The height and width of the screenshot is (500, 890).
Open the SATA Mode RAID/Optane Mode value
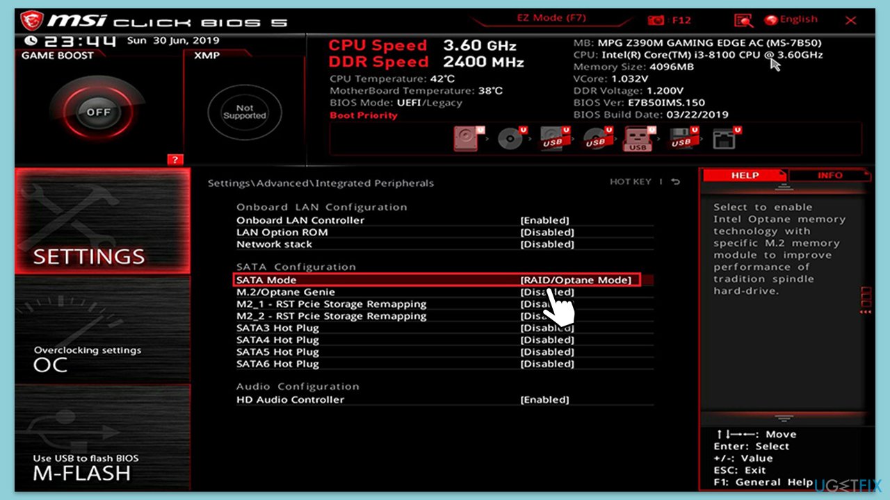click(x=576, y=280)
